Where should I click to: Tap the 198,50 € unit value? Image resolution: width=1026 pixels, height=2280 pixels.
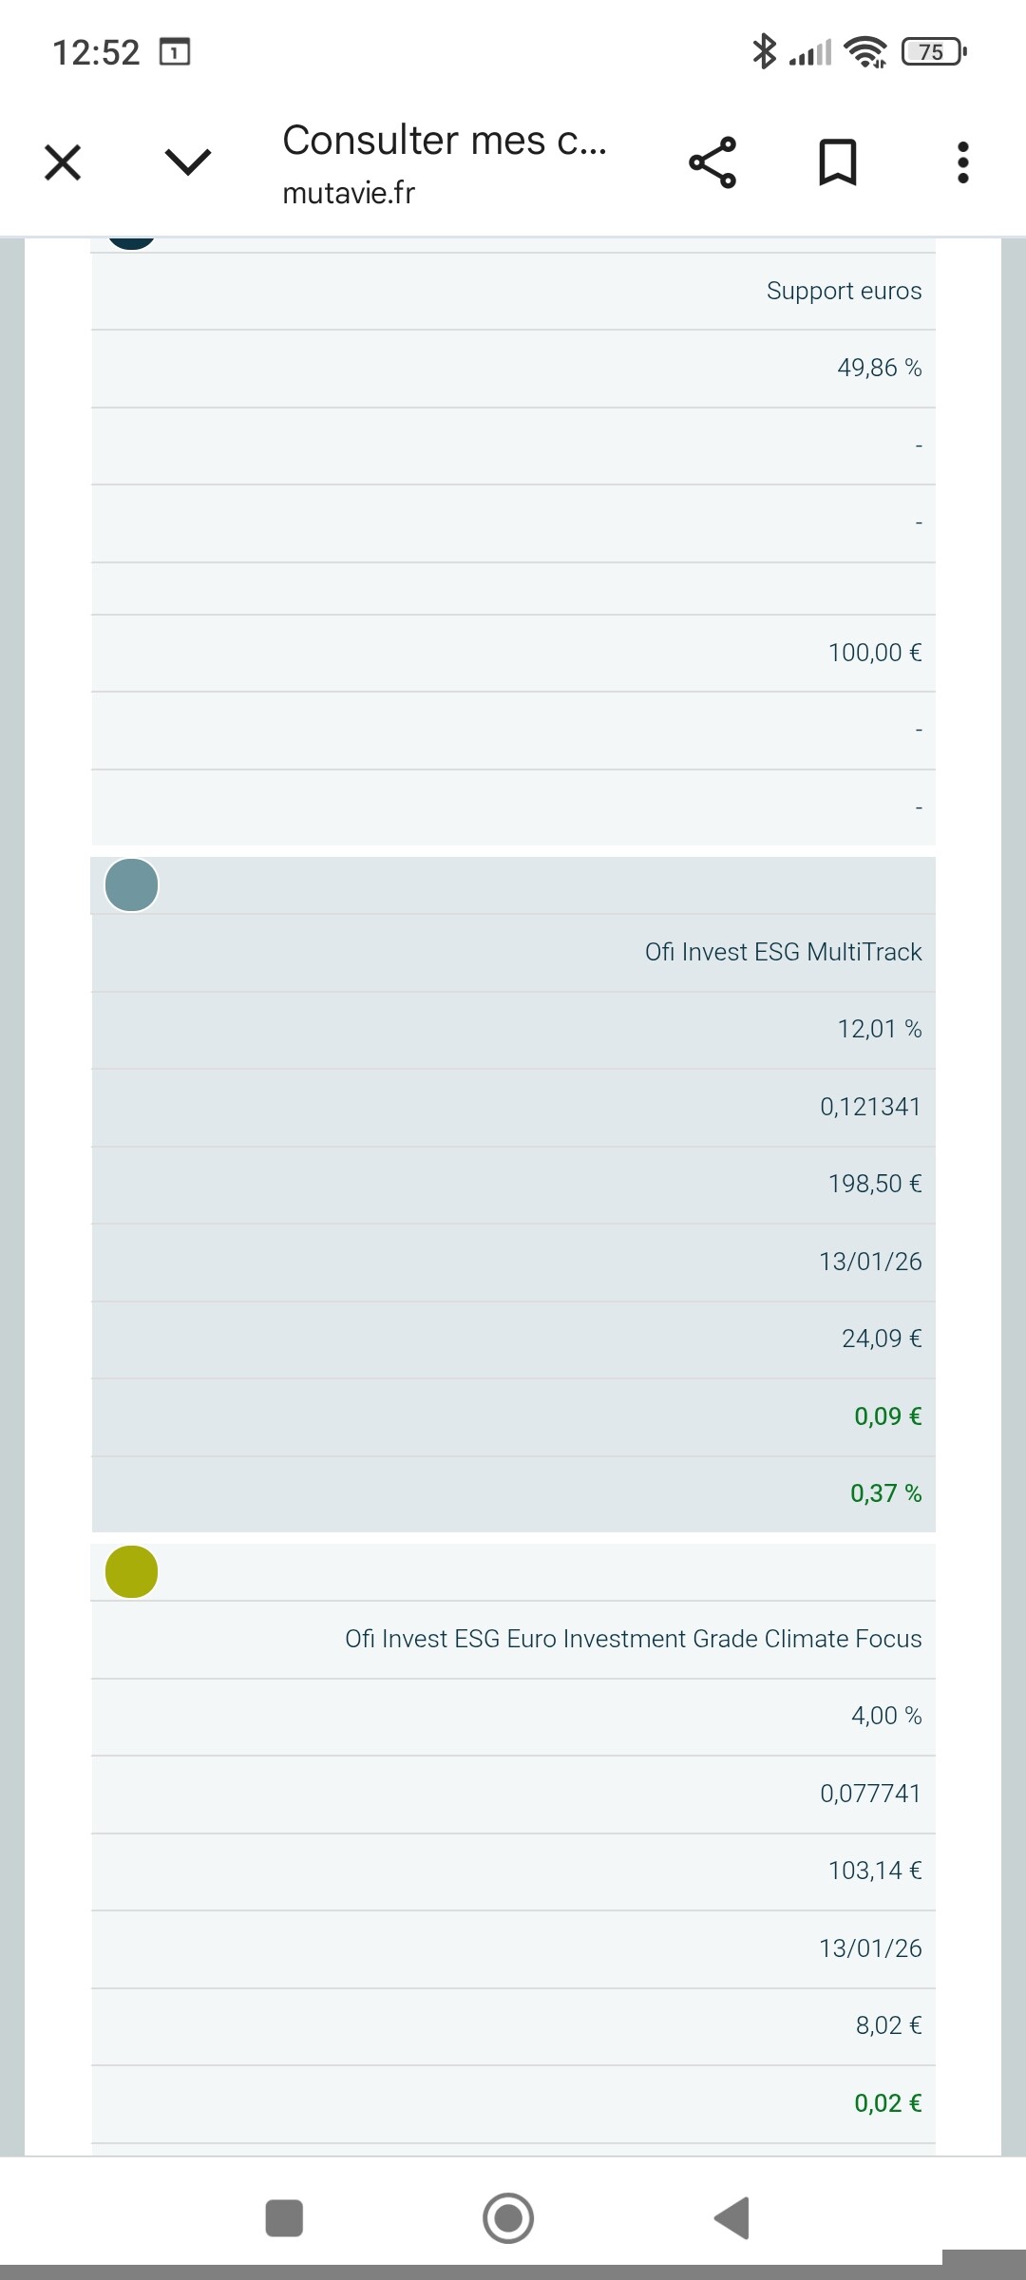(874, 1184)
